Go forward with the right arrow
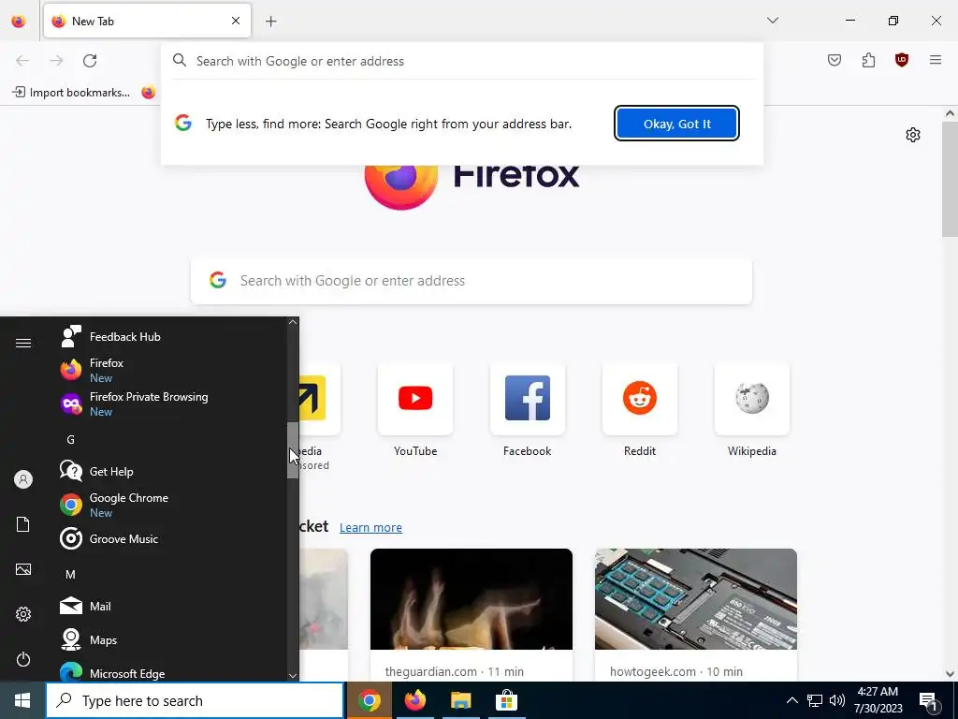Image resolution: width=958 pixels, height=719 pixels. point(56,61)
